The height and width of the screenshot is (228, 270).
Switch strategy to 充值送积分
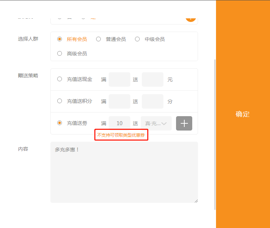tap(60, 101)
